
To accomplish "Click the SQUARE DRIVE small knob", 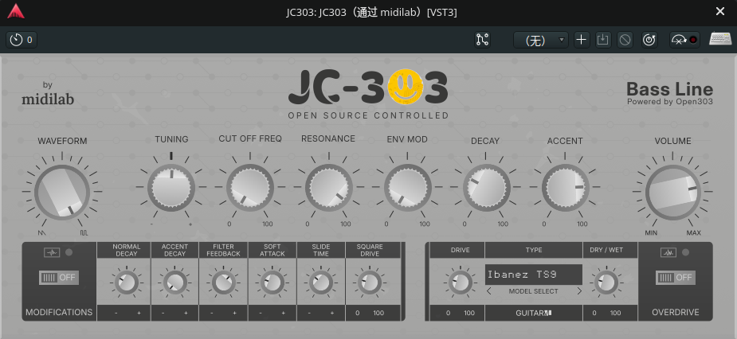I will [370, 283].
